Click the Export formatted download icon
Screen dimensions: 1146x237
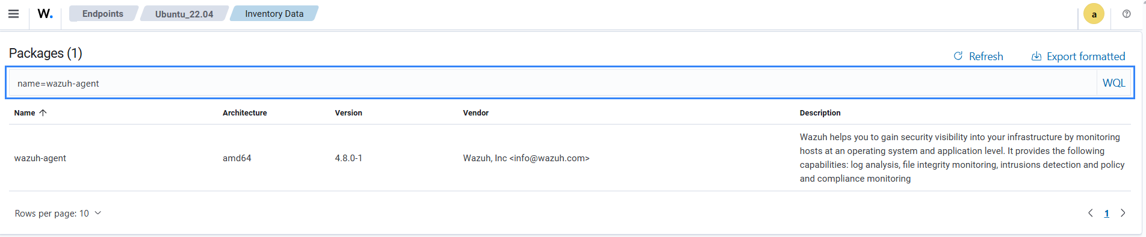(1036, 56)
